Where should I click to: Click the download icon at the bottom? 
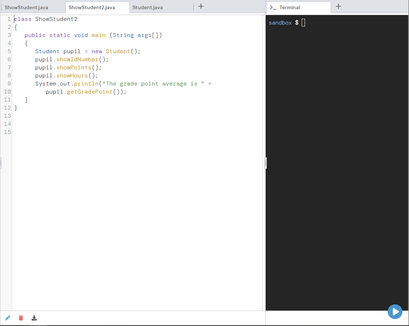click(x=34, y=318)
